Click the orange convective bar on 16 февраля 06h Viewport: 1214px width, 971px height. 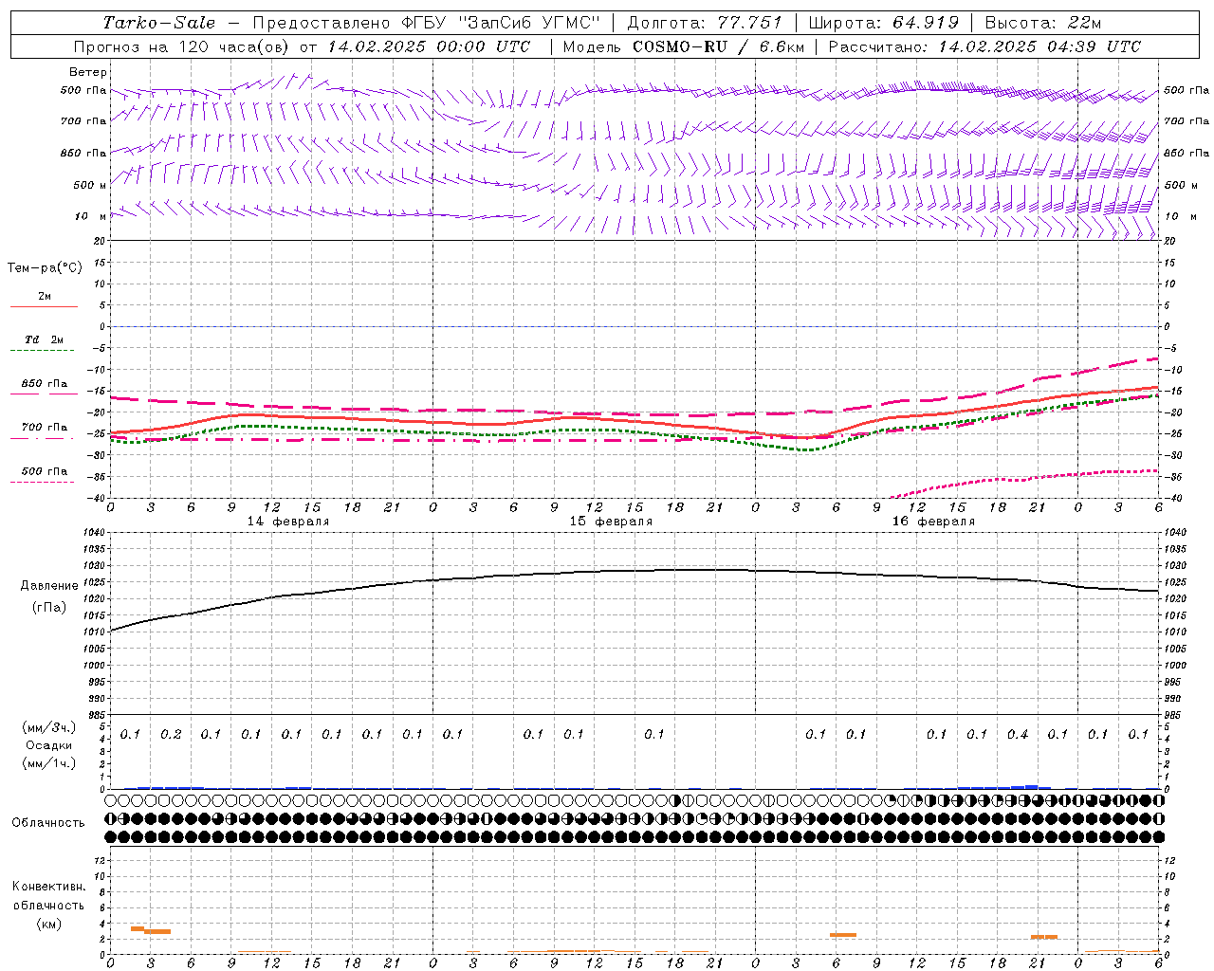click(x=843, y=935)
